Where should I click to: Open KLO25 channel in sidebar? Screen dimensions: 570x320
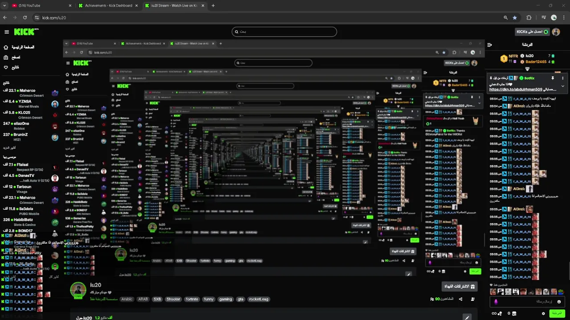[31, 115]
